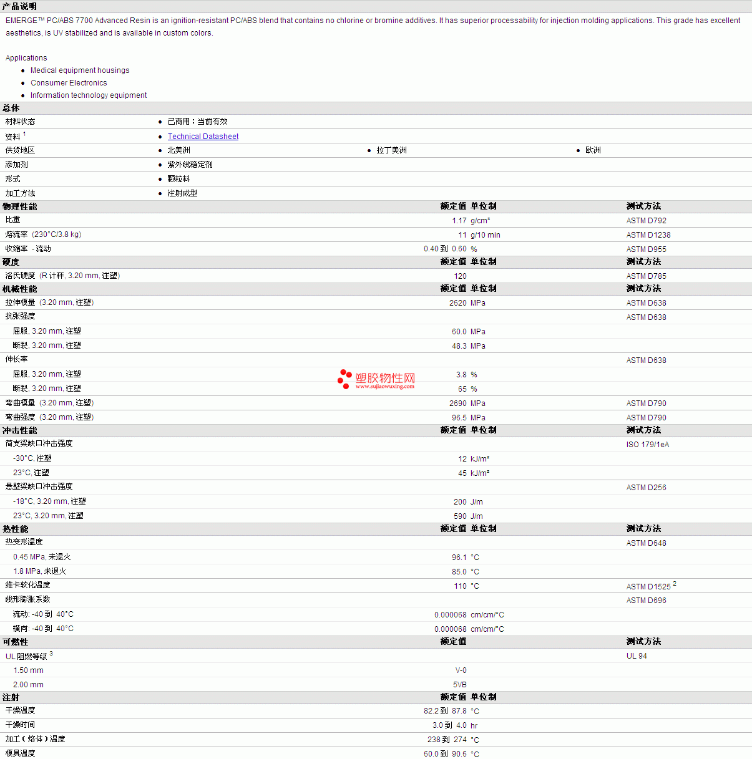Click the 紫外线稳定剂 additive value
The height and width of the screenshot is (759, 752).
click(x=190, y=165)
